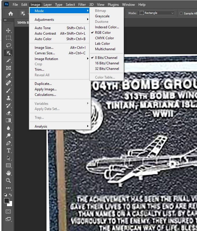This screenshot has width=197, height=231.
Task: Swap foreground and background colors icon
Action: 10,195
